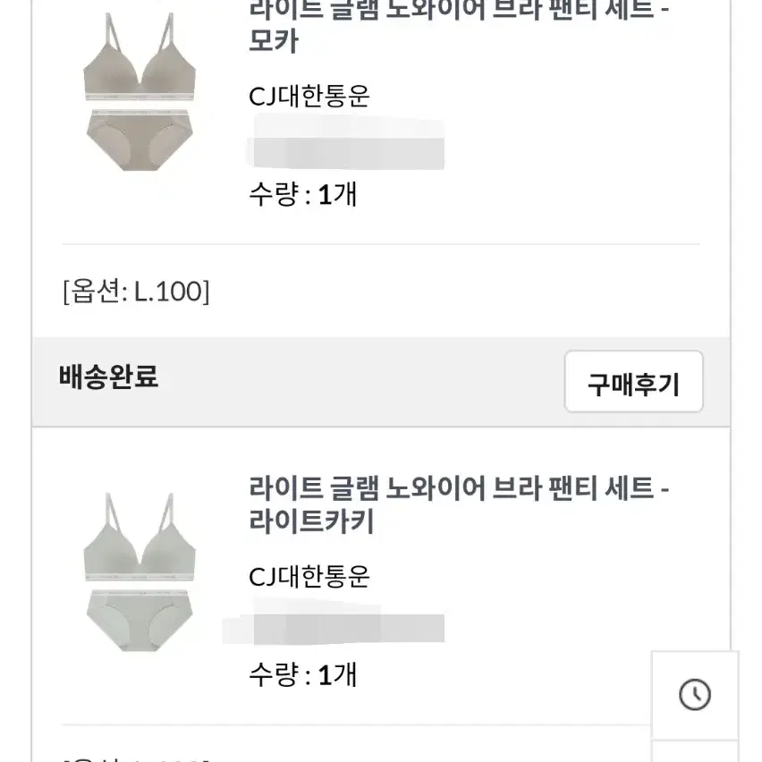The width and height of the screenshot is (762, 762).
Task: Click 수량 : 1개 under the 모카 item
Action: (x=303, y=194)
